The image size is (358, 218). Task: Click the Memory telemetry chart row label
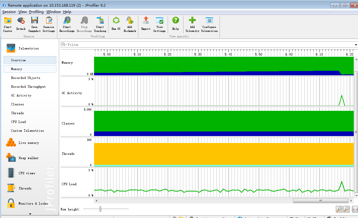(x=67, y=63)
